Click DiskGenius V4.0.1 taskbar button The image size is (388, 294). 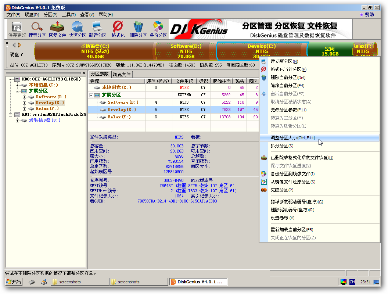click(198, 282)
